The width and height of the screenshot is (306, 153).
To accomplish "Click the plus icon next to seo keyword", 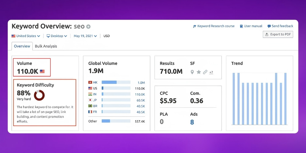I will 88,27.
